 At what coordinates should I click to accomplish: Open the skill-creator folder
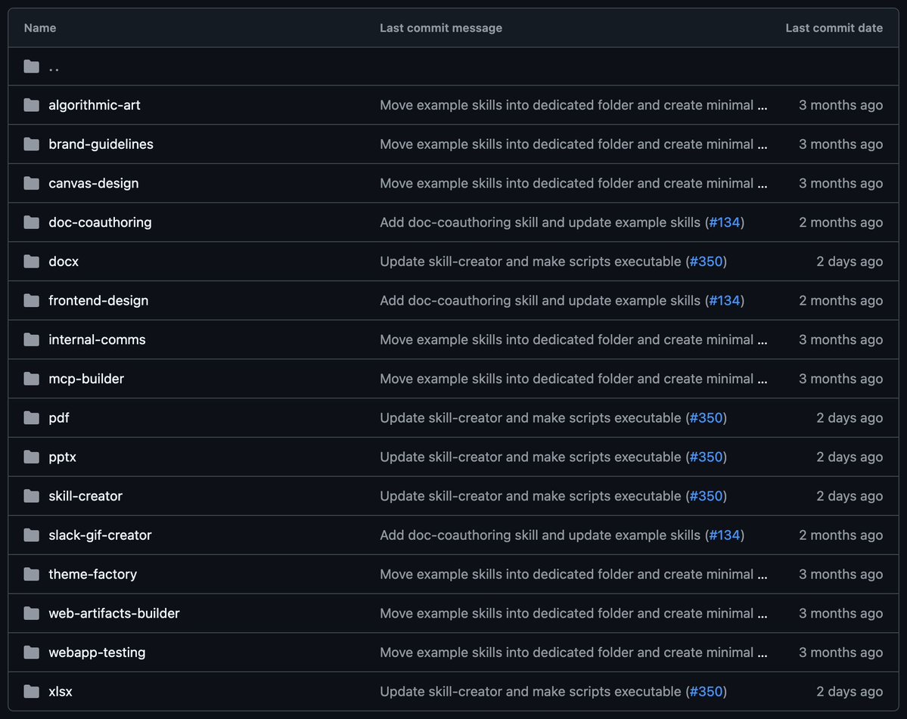85,496
